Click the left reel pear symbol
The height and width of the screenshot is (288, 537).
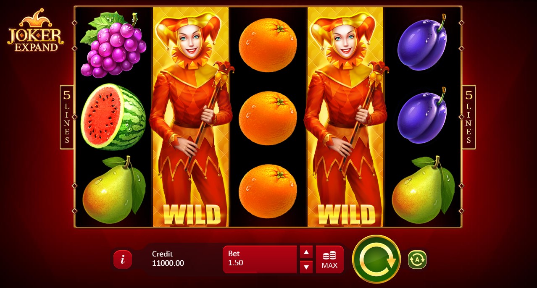pos(114,190)
